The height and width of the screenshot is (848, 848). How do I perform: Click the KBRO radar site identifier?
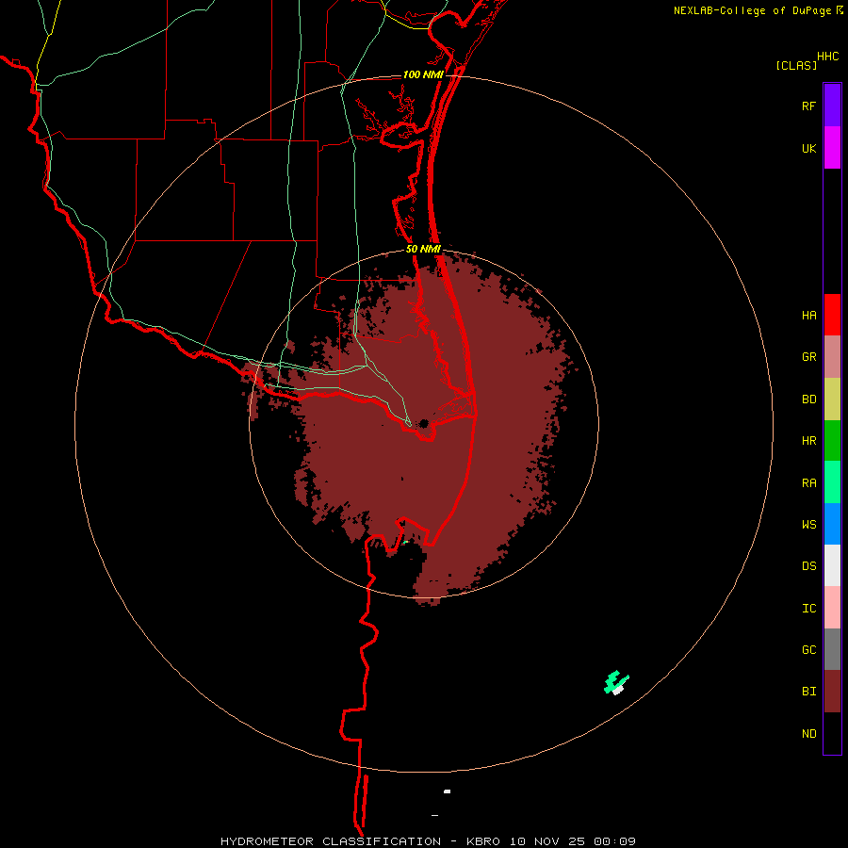(x=483, y=841)
